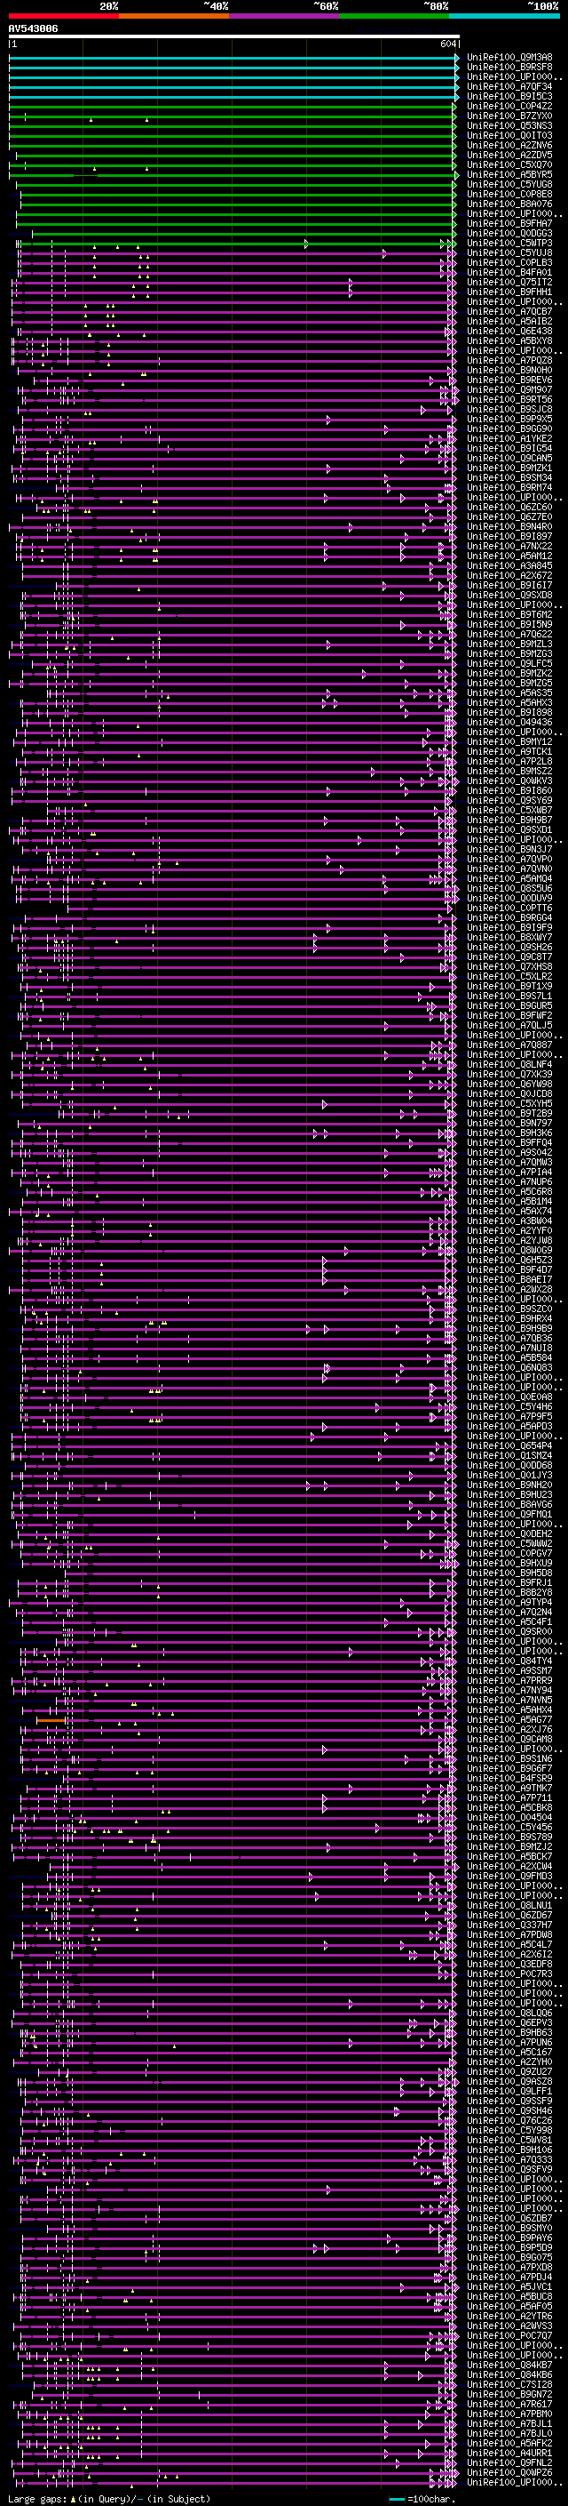This screenshot has width=568, height=2506.
Task: Select hit label UniRef100_B9SMY0
Action: [x=509, y=2228]
